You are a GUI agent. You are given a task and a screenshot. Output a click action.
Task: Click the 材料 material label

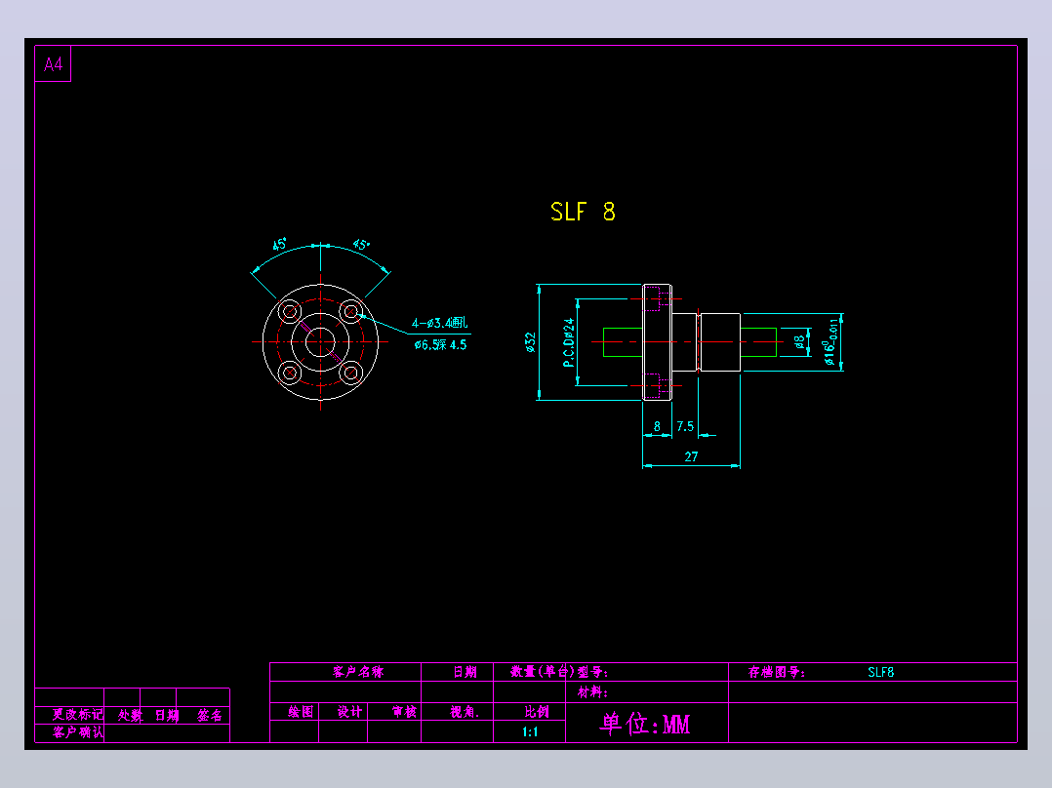pyautogui.click(x=592, y=692)
